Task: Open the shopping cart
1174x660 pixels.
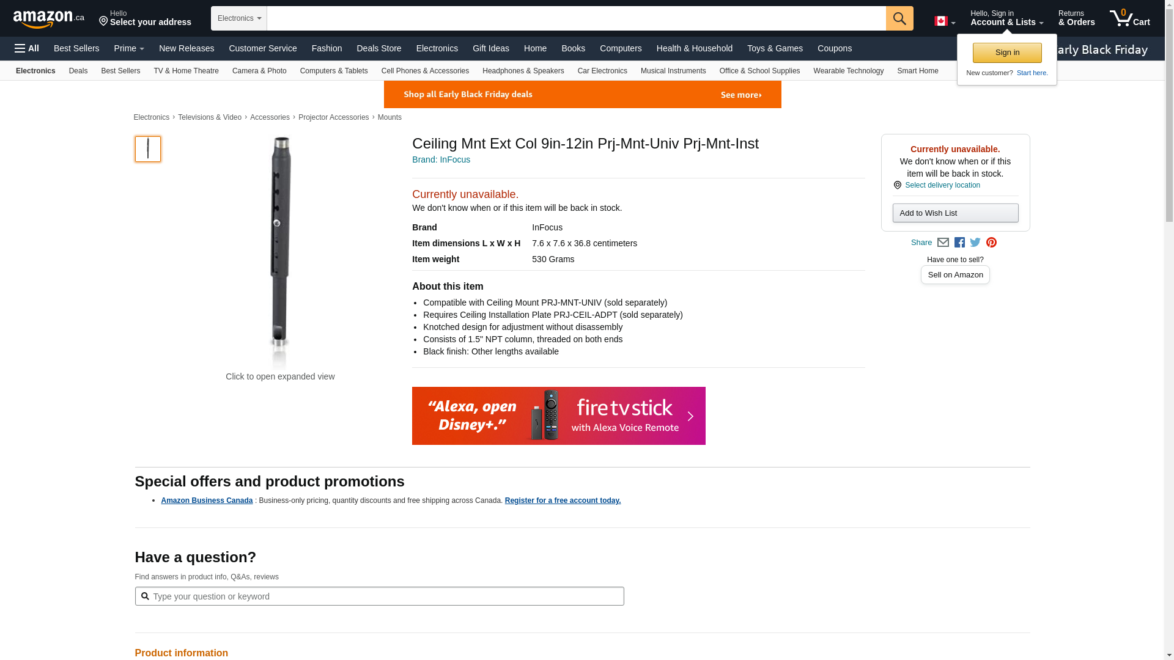Action: click(1129, 18)
